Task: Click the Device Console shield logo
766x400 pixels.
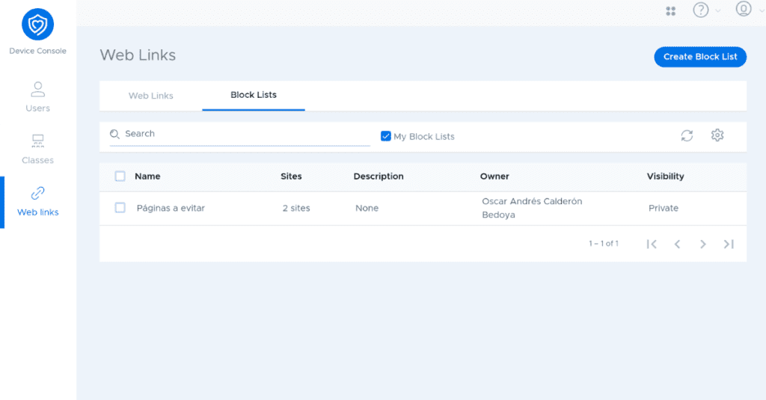Action: point(37,25)
